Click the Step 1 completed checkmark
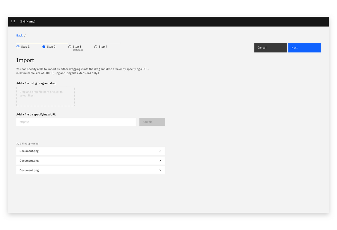The width and height of the screenshot is (337, 230). (x=18, y=46)
